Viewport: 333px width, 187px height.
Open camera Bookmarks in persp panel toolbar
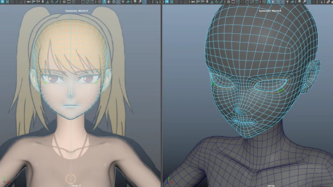click(208, 2)
